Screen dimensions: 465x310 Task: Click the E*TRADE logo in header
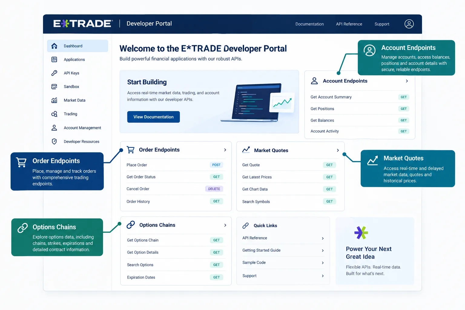pyautogui.click(x=83, y=24)
